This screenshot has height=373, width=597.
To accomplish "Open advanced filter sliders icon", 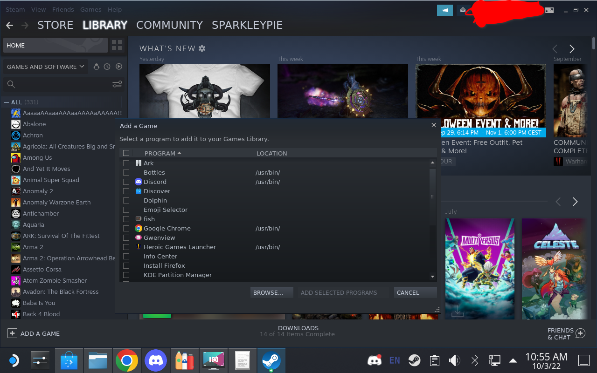I will point(117,84).
